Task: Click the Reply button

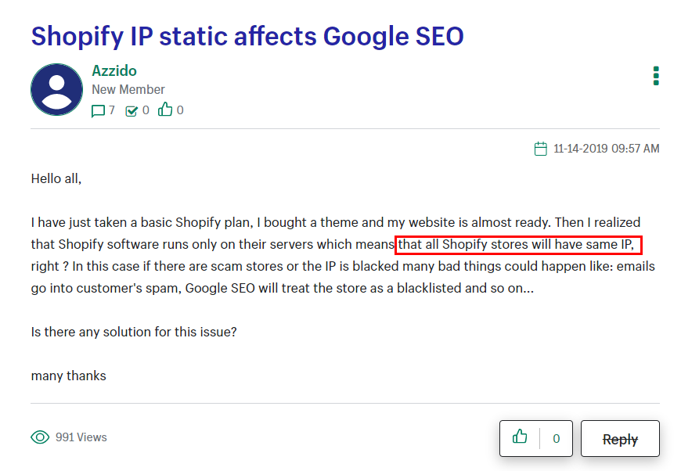Action: click(620, 438)
